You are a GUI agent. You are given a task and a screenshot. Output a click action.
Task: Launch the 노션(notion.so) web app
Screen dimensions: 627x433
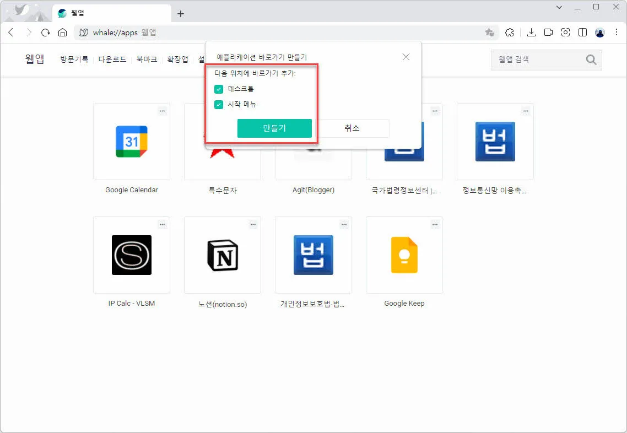pos(223,255)
